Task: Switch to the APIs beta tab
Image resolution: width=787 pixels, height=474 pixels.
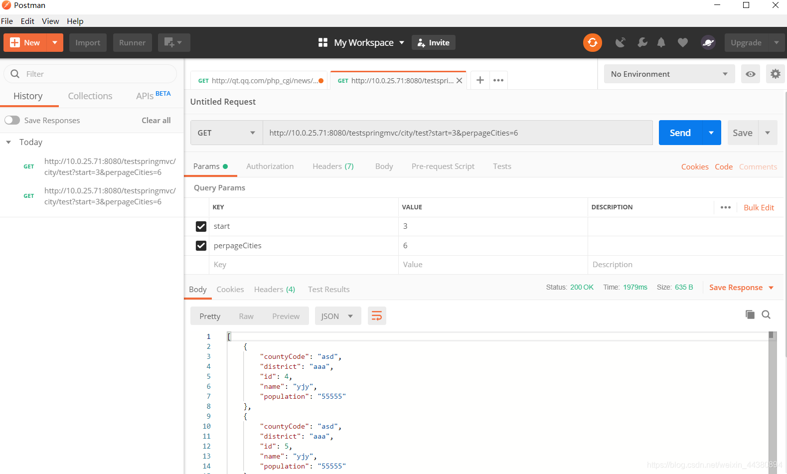Action: pos(154,95)
